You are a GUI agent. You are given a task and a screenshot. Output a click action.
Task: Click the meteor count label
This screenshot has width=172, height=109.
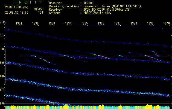[x=39, y=8]
